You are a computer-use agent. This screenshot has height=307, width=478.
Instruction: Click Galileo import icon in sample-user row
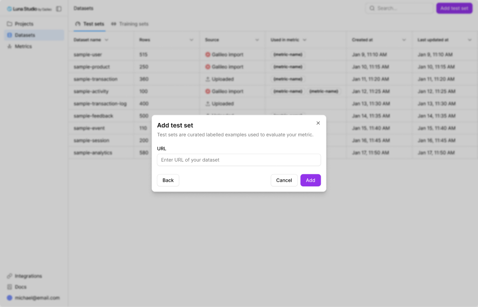[x=208, y=55]
